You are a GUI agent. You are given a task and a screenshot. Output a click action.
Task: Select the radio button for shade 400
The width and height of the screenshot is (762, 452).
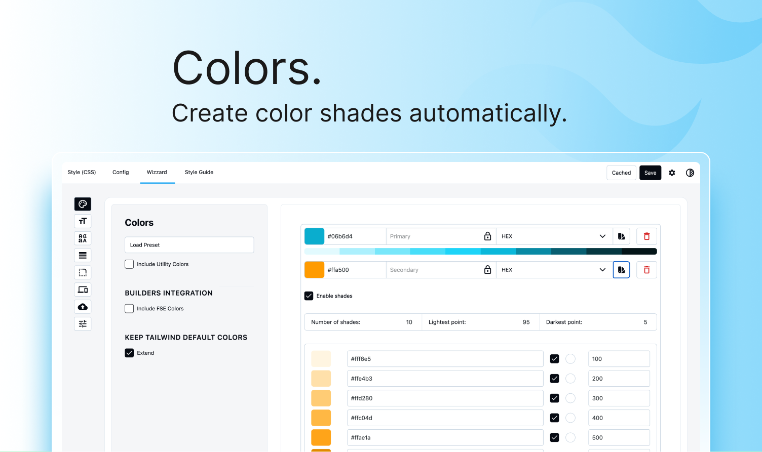(570, 418)
